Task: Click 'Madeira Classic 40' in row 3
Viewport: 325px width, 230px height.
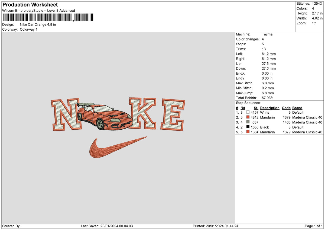Action: click(307, 122)
